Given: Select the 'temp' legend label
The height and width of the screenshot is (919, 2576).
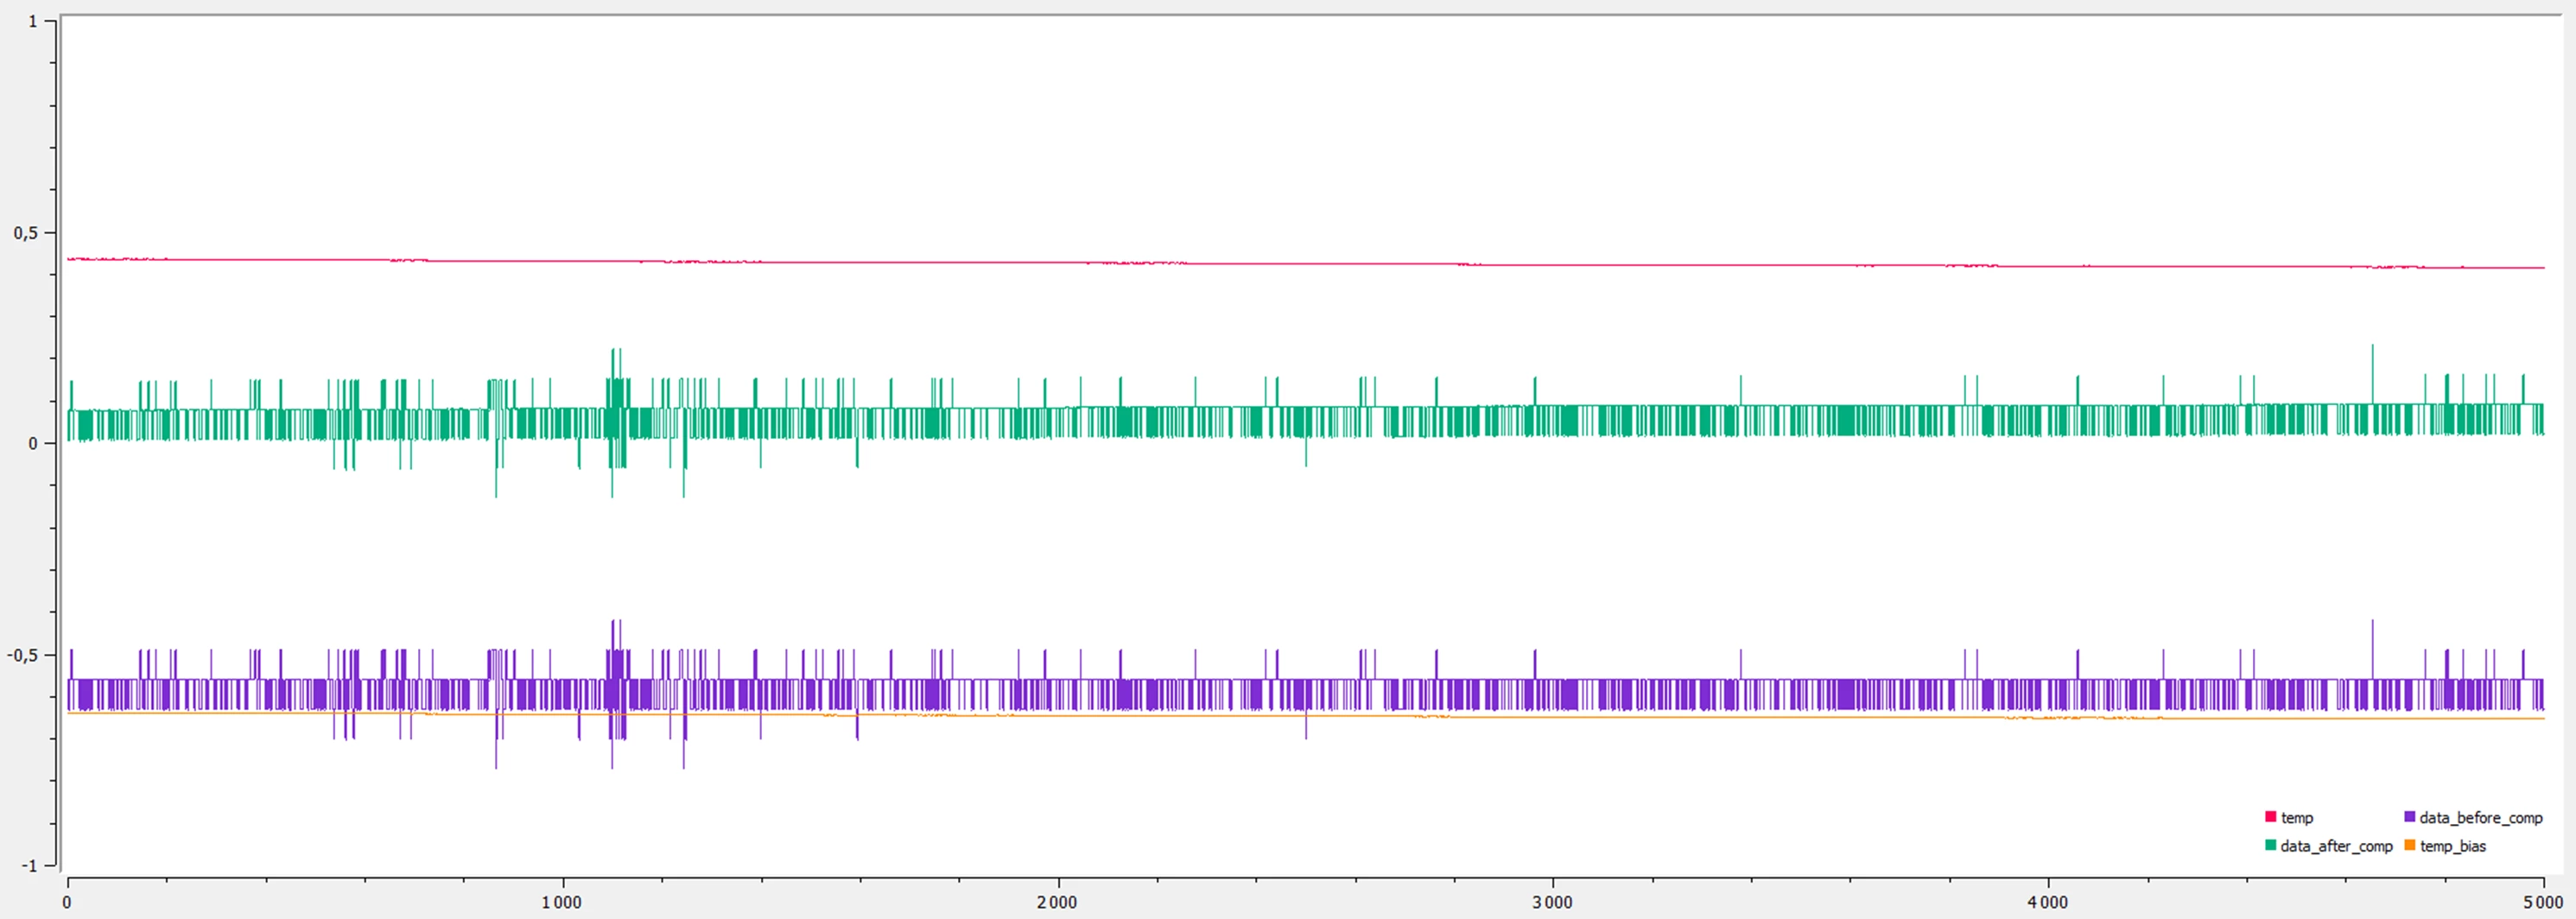Looking at the screenshot, I should (x=2297, y=818).
